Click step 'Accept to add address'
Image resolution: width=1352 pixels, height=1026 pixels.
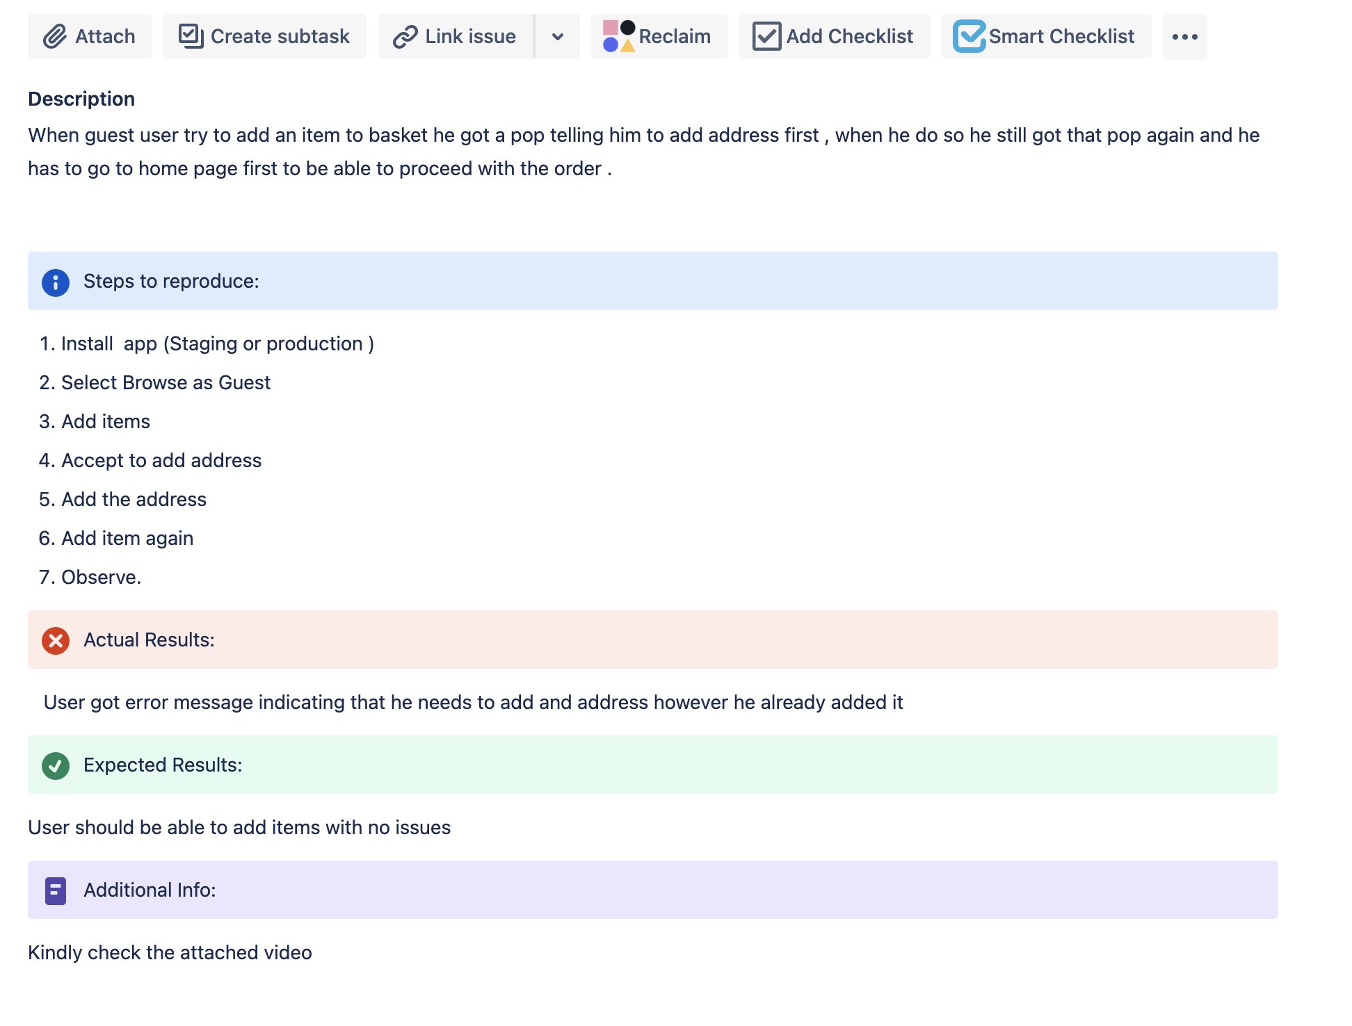161,460
